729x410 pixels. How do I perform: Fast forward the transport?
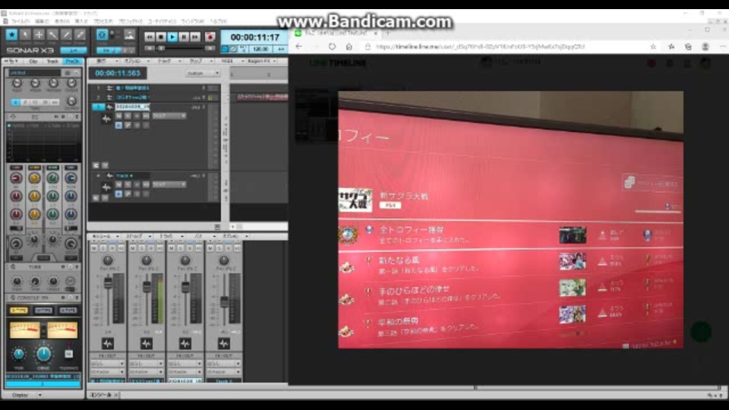(195, 36)
